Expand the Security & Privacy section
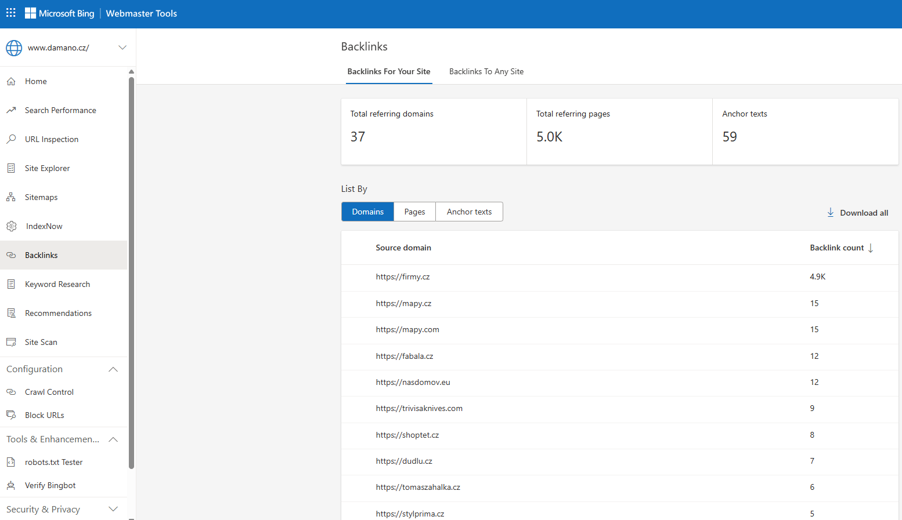 [x=113, y=509]
